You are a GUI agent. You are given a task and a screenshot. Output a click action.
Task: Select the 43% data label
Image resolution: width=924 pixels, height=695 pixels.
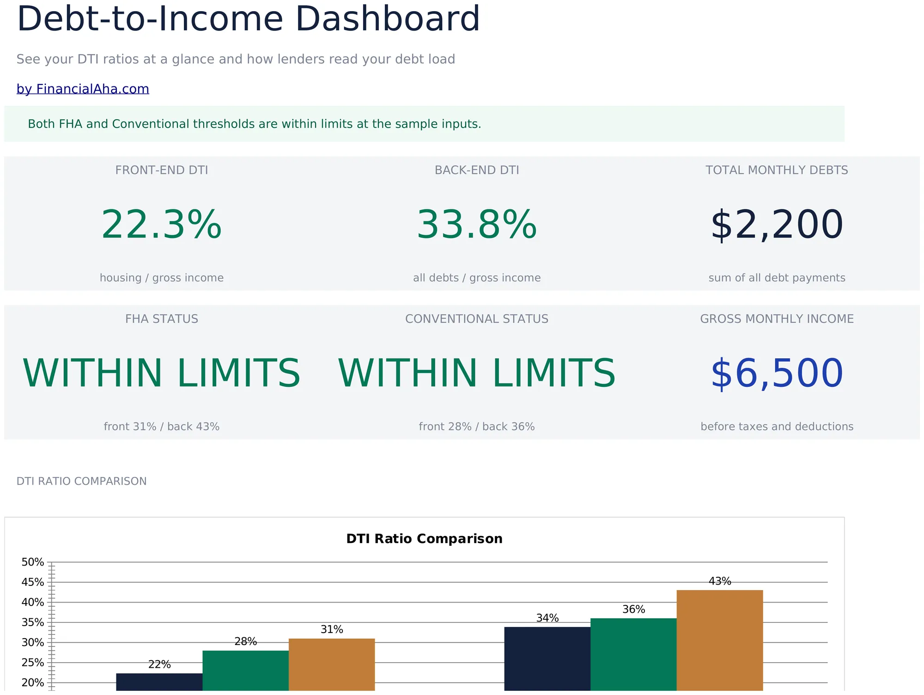[x=720, y=581]
